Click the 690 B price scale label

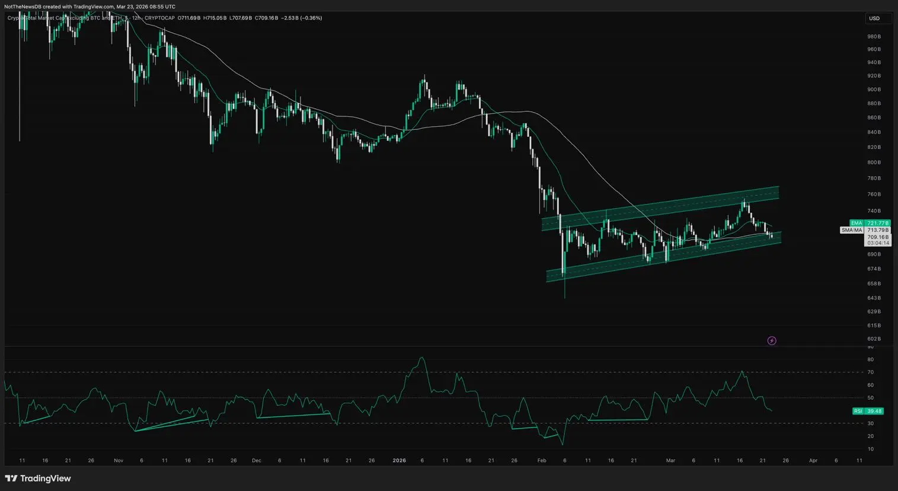[x=874, y=254]
